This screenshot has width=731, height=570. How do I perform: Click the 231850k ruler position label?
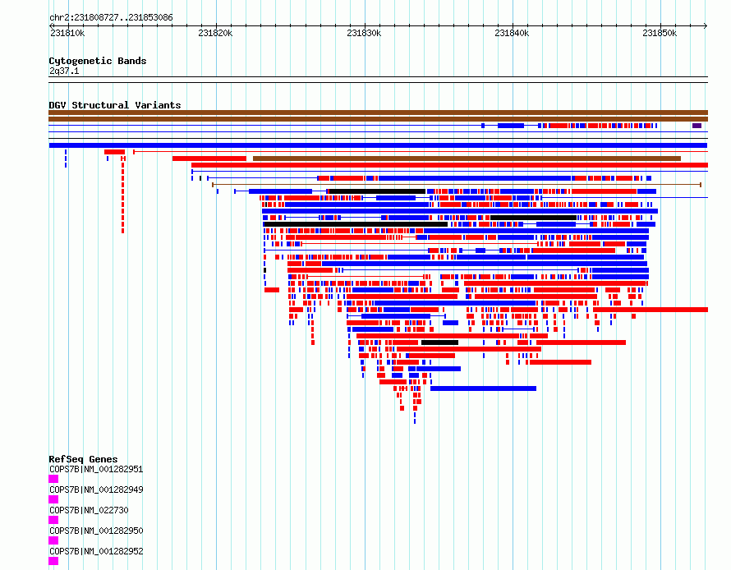coord(660,33)
